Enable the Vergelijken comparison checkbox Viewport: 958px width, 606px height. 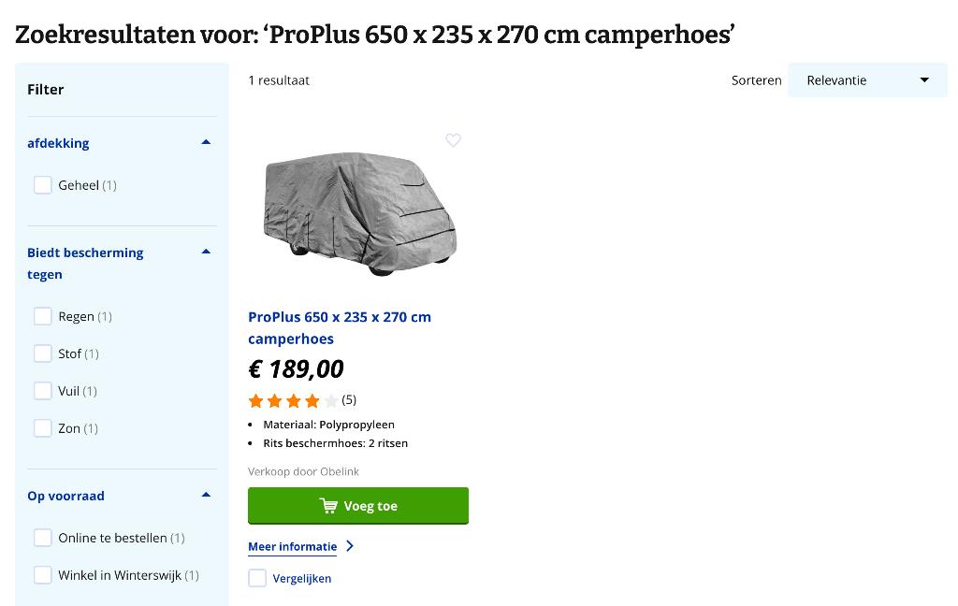[x=257, y=578]
